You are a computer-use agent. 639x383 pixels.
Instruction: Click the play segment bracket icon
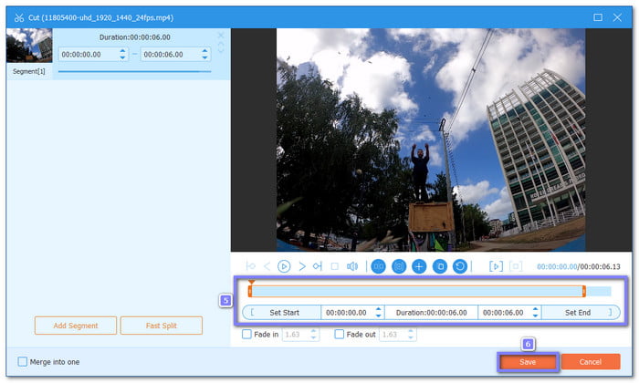pos(496,266)
